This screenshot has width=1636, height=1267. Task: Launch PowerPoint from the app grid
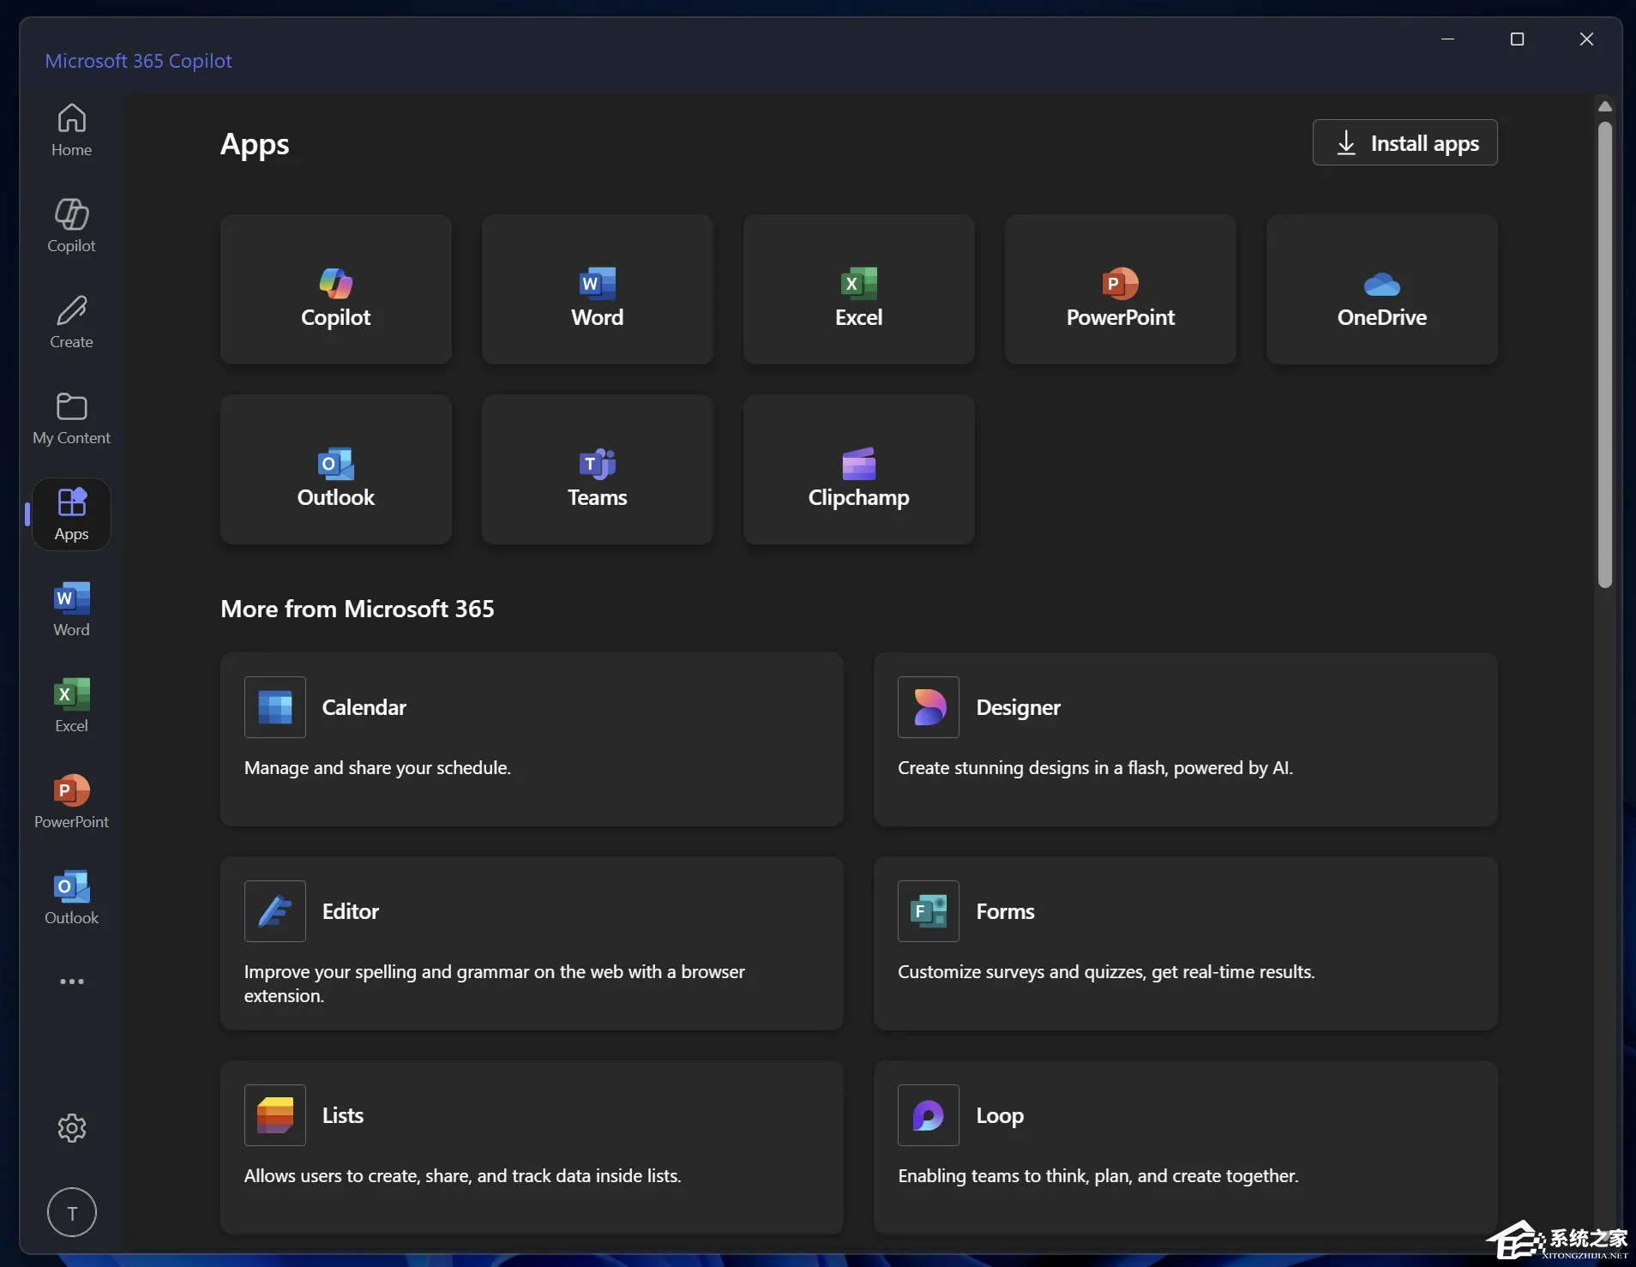click(1120, 289)
